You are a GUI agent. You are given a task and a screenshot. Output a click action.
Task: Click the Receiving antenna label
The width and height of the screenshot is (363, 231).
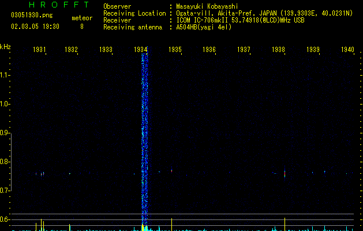coord(133,27)
